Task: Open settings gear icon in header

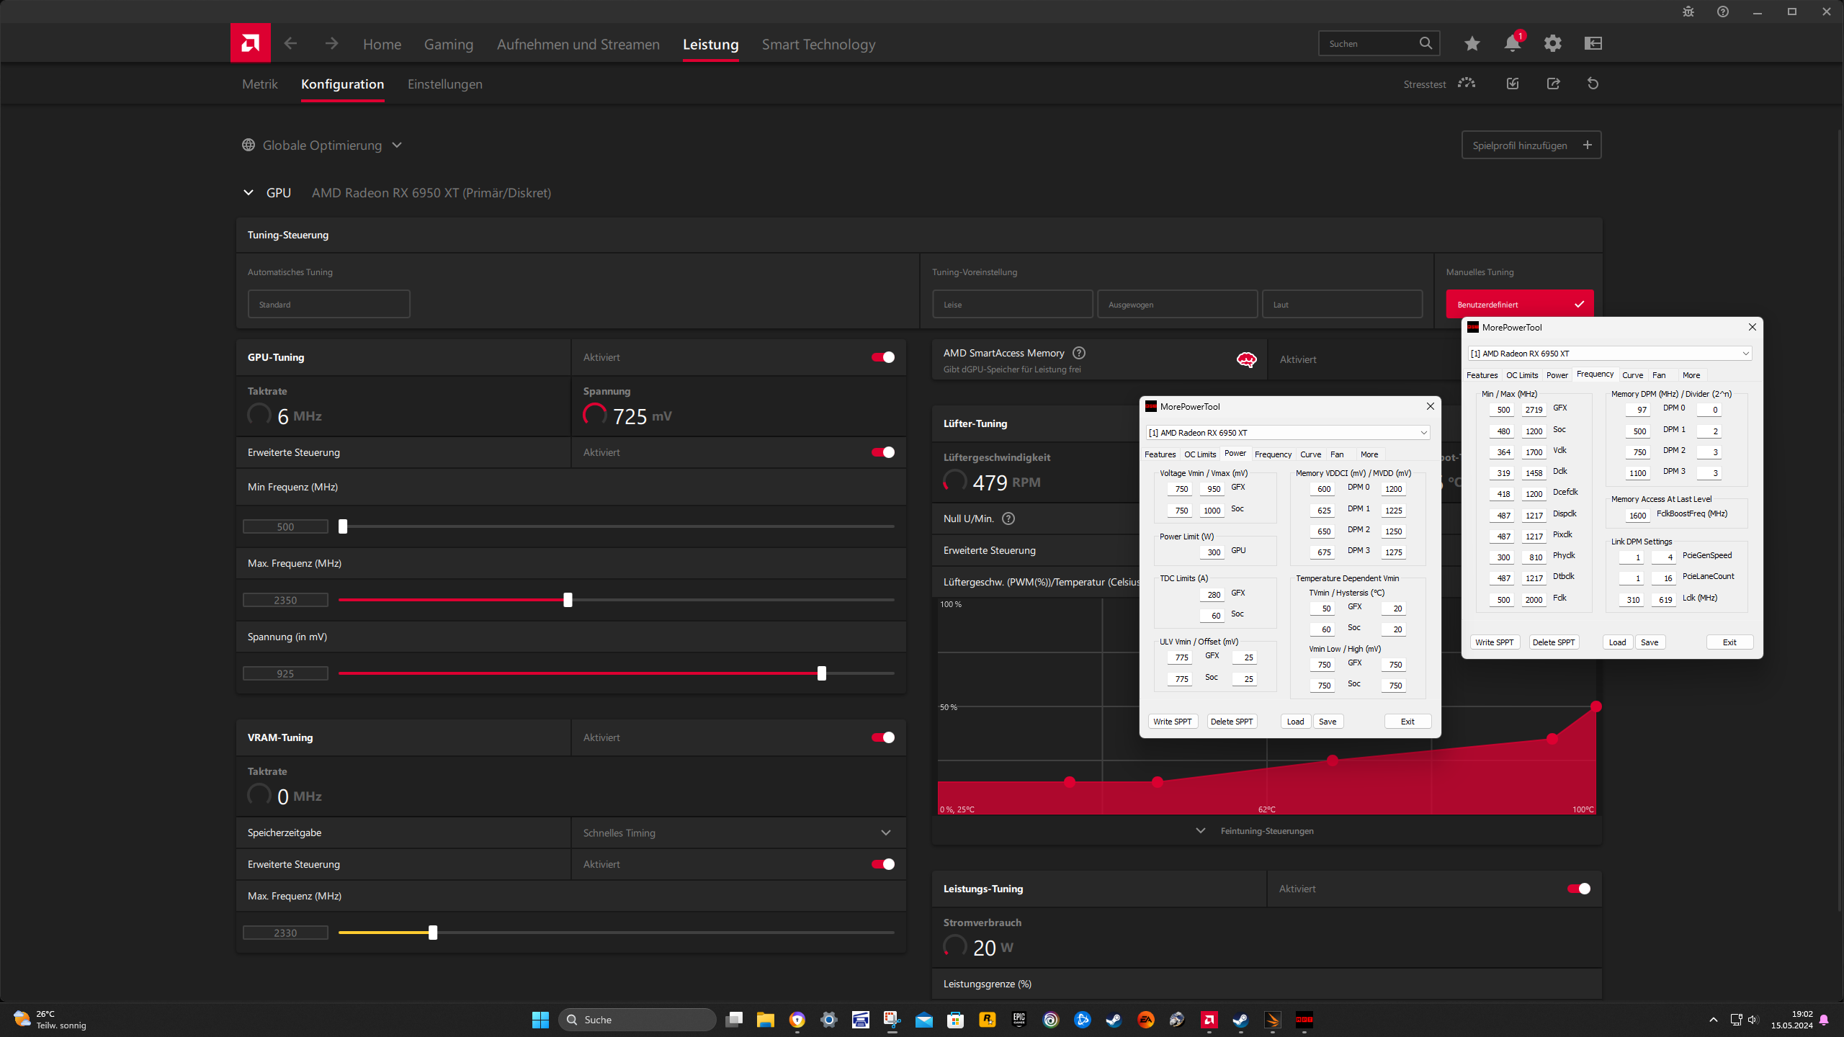Action: 1552,43
